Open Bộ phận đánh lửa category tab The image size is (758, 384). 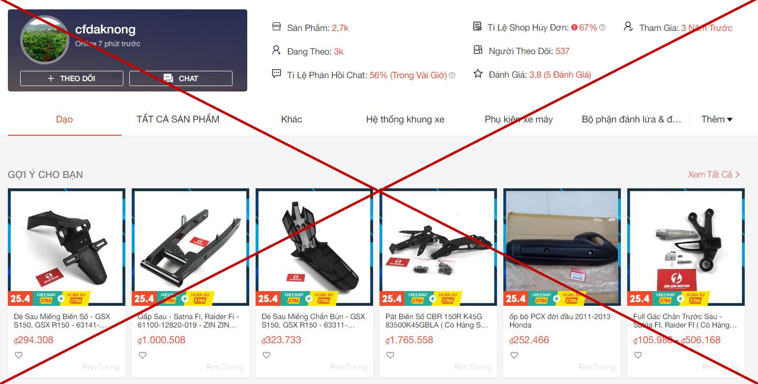tap(632, 119)
